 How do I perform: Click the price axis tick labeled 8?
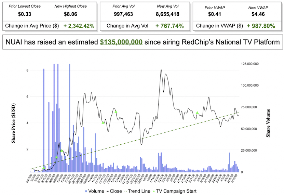pyautogui.click(x=27, y=70)
